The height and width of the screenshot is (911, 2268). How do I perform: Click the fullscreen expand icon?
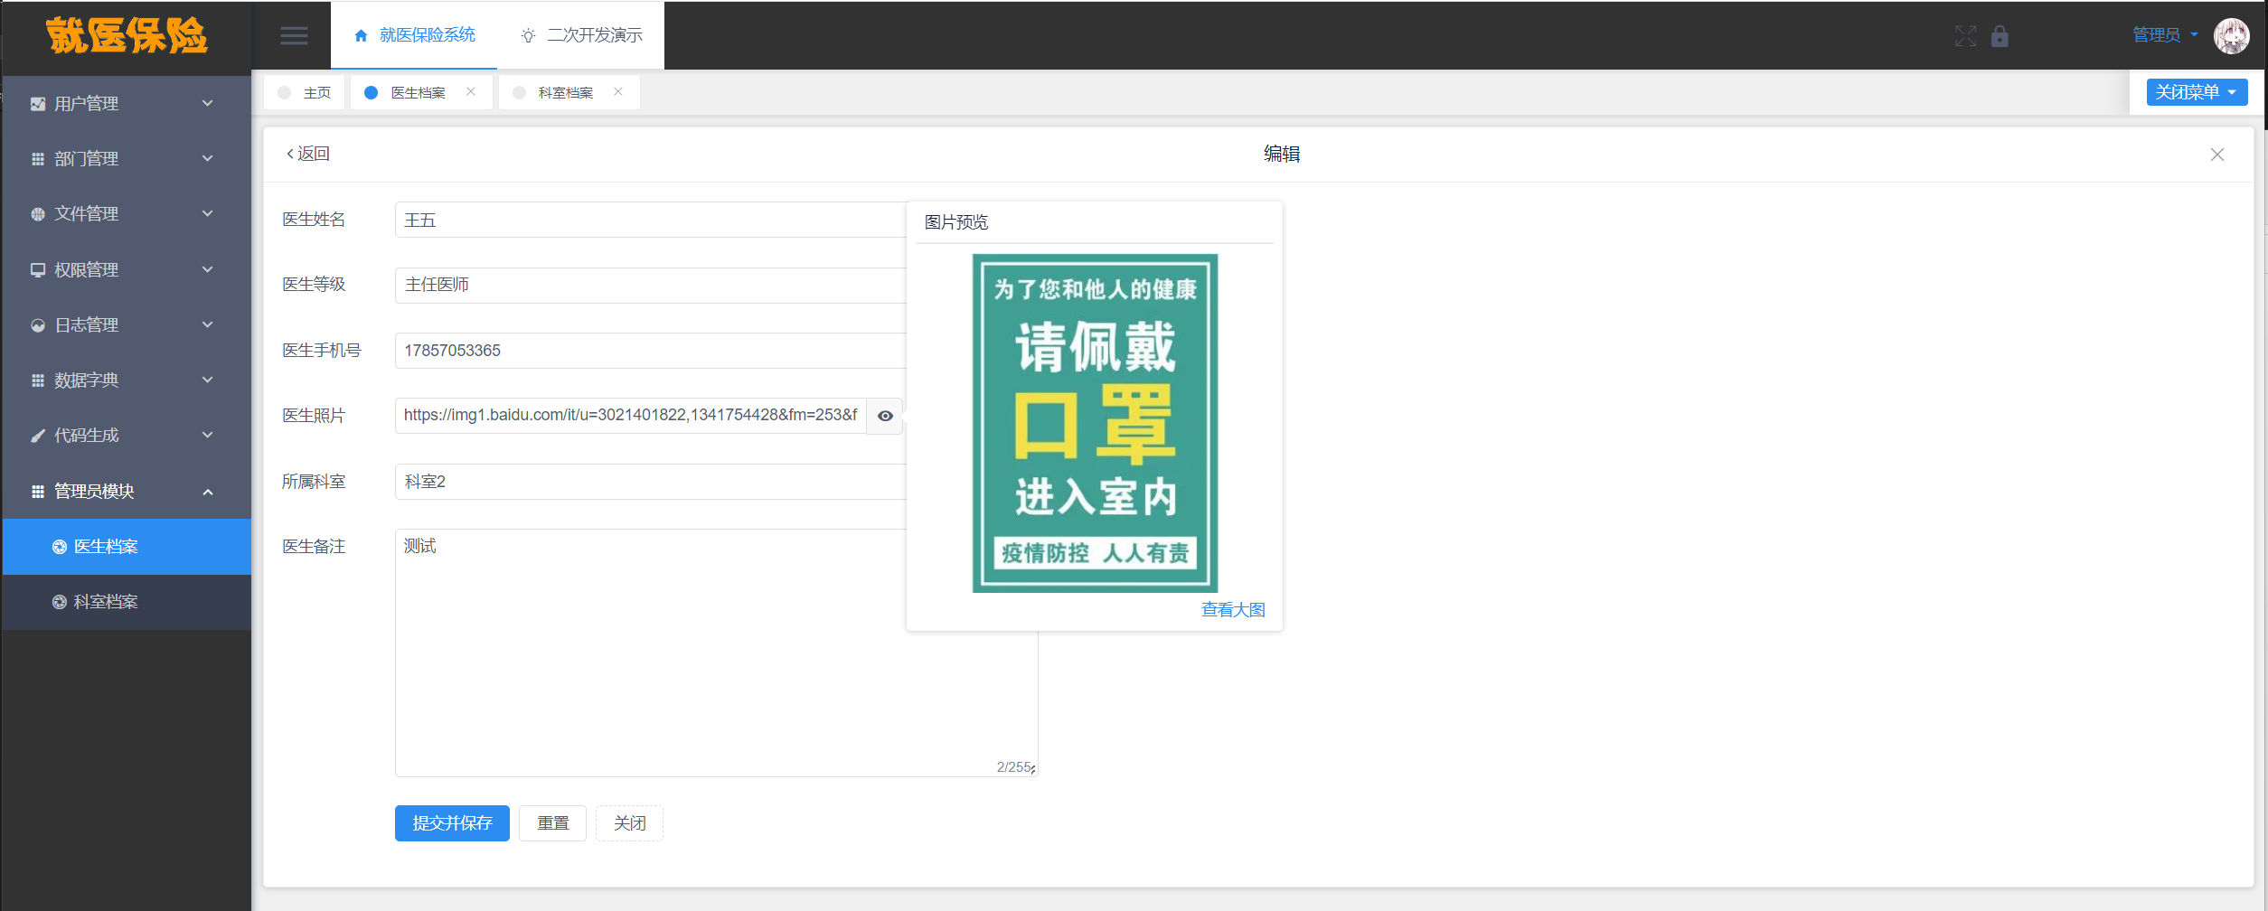pyautogui.click(x=1965, y=36)
